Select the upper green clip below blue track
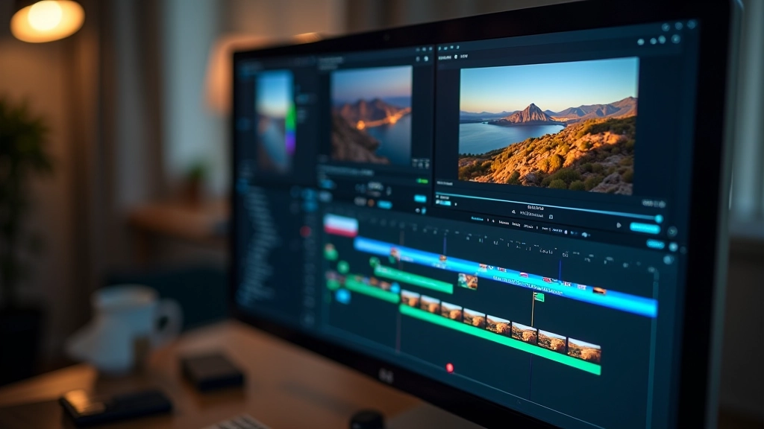The width and height of the screenshot is (764, 429). pyautogui.click(x=414, y=279)
